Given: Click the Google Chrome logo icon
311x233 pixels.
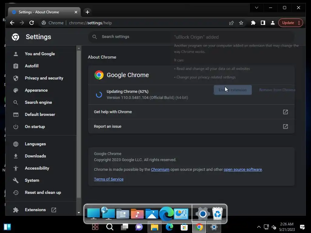Looking at the screenshot, I should pyautogui.click(x=99, y=75).
